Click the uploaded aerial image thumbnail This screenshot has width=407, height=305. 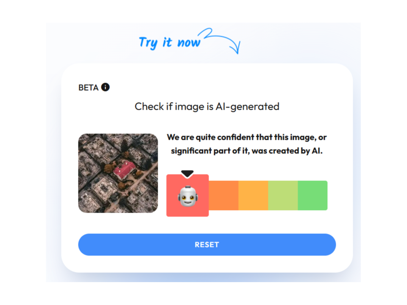[x=118, y=173]
